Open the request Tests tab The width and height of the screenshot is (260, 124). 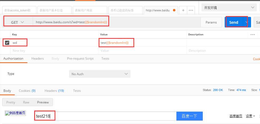[x=105, y=59]
